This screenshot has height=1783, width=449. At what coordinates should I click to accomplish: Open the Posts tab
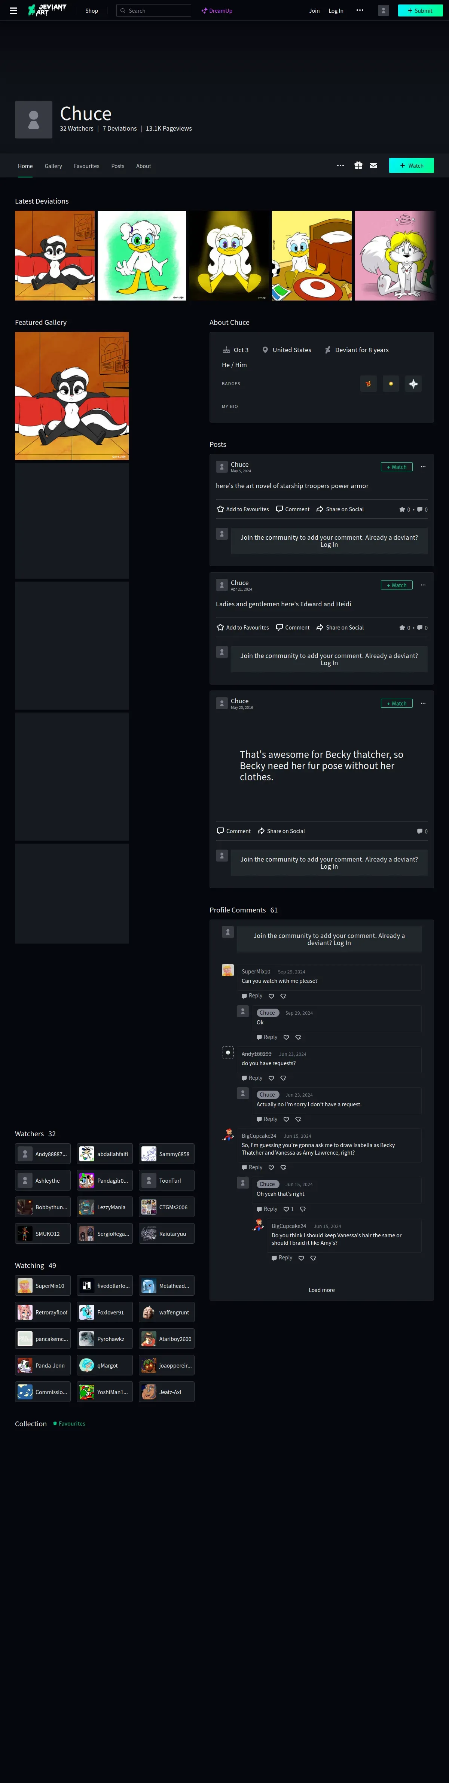click(117, 166)
